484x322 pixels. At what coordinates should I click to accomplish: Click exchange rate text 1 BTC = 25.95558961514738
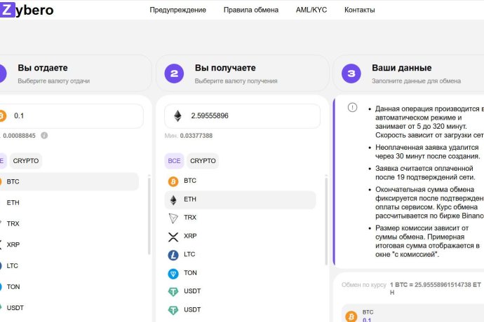(x=436, y=288)
